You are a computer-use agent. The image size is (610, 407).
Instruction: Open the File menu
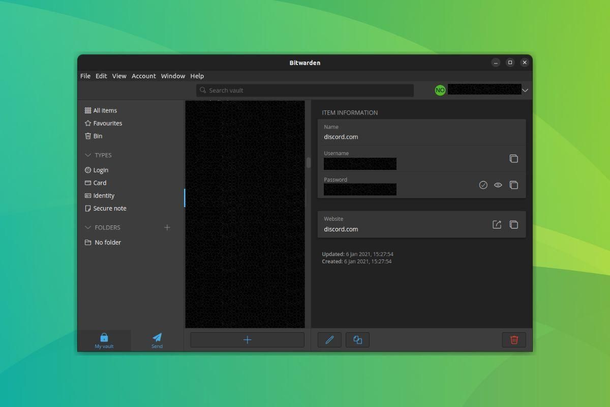85,76
